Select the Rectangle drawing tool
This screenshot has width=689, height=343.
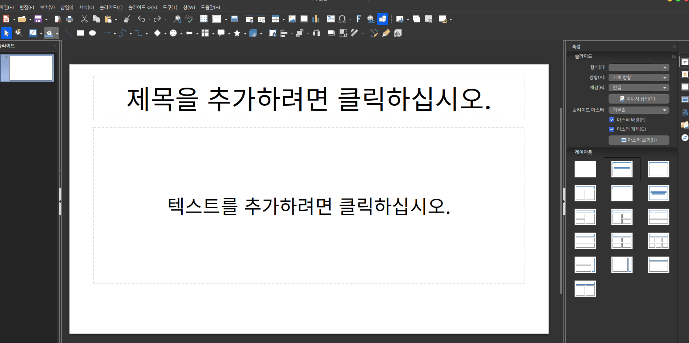coord(80,33)
